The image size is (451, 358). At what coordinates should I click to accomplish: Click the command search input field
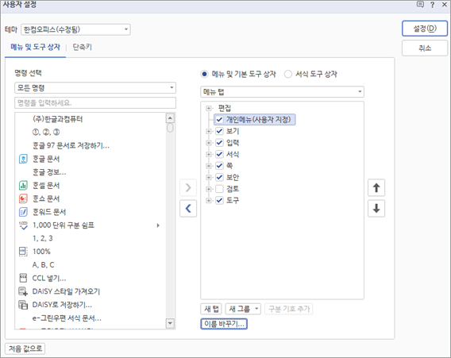(x=95, y=103)
